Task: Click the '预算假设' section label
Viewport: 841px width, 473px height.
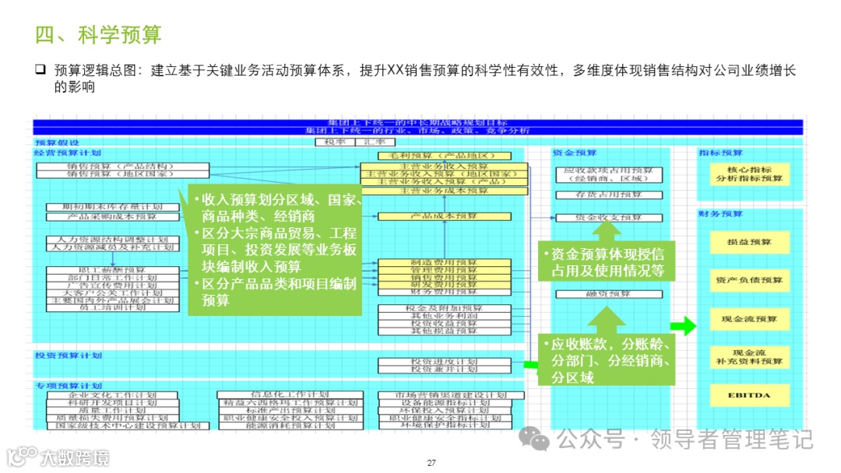Action: (x=57, y=142)
